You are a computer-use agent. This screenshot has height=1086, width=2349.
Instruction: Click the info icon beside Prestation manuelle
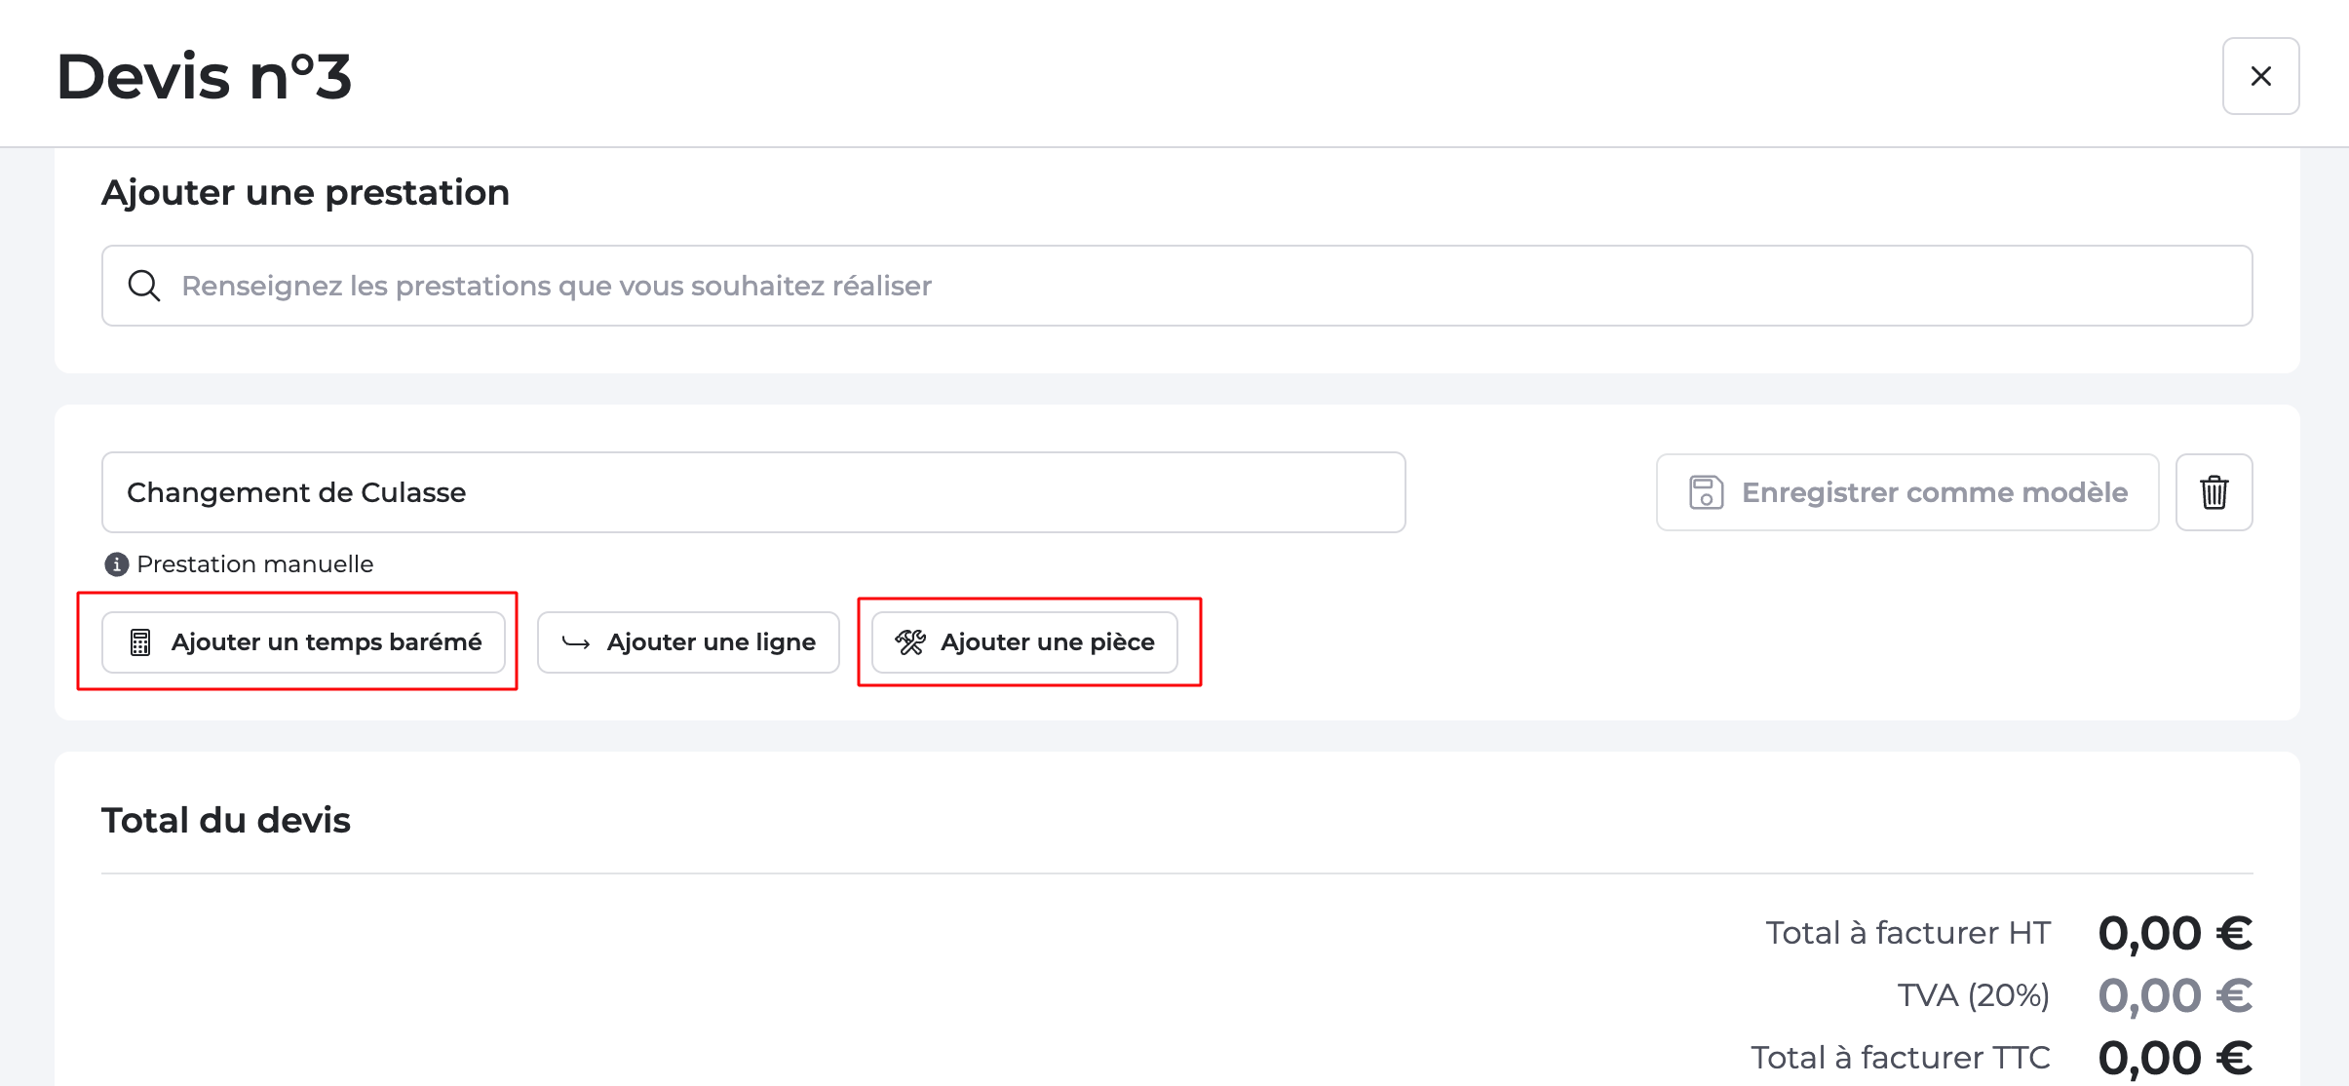(x=117, y=564)
